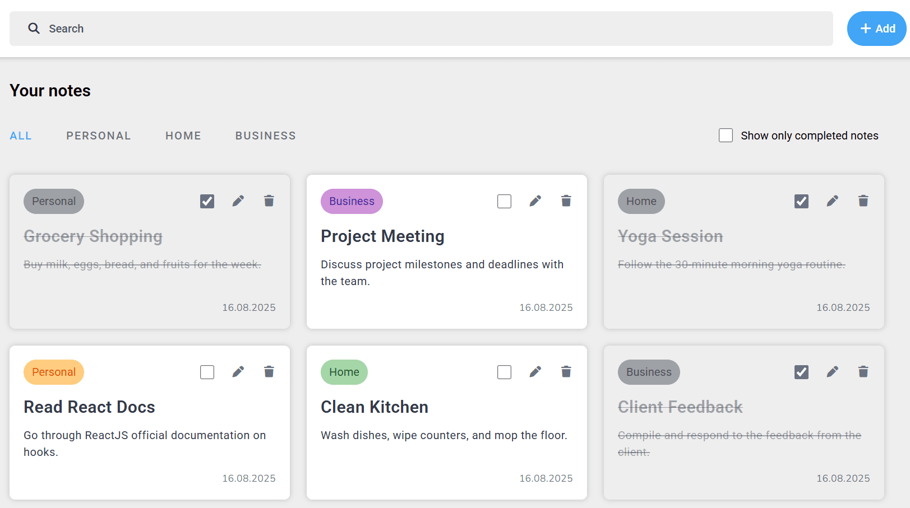Edit the Grocery Shopping note

click(x=238, y=201)
